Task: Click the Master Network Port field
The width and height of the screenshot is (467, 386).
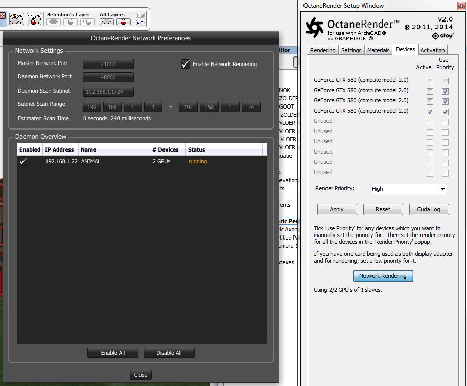Action: (108, 64)
